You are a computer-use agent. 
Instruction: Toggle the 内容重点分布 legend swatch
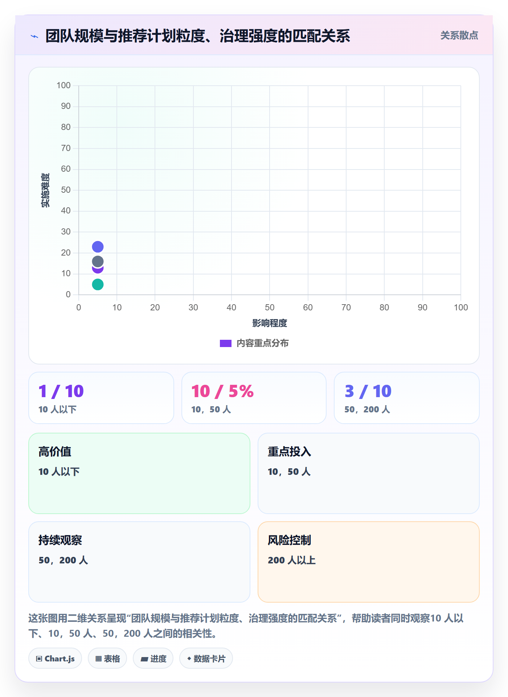point(225,343)
